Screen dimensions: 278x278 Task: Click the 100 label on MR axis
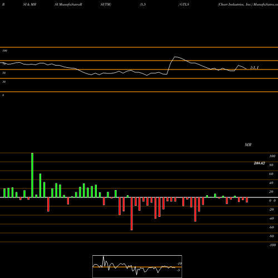(272, 156)
